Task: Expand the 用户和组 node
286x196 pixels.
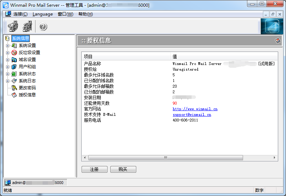Action: pyautogui.click(x=7, y=67)
